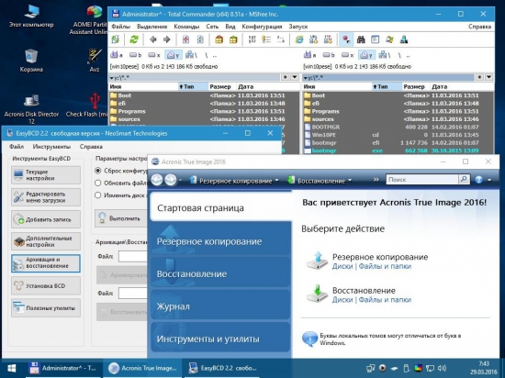Click the forward arrow in Total Commander toolbar
Screen dimensions: 505x378
(x=167, y=39)
